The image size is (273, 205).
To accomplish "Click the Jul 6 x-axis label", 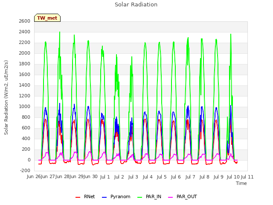I will click(x=176, y=177).
